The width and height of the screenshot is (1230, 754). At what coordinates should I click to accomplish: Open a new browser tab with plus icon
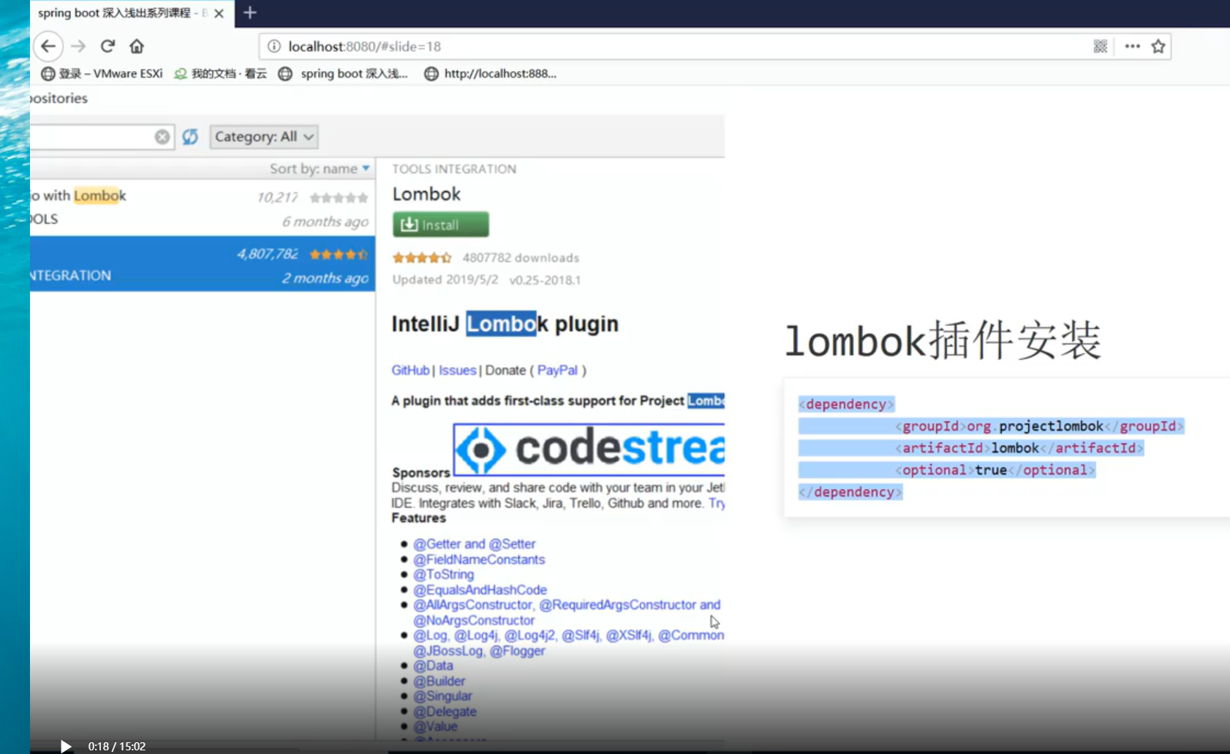click(x=250, y=12)
